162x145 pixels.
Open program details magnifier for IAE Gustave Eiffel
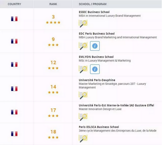click(x=83, y=117)
